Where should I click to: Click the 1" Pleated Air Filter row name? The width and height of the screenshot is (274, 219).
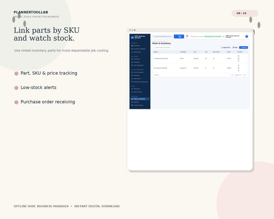click(161, 59)
